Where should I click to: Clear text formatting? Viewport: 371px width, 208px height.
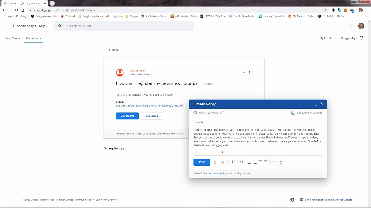tap(281, 162)
